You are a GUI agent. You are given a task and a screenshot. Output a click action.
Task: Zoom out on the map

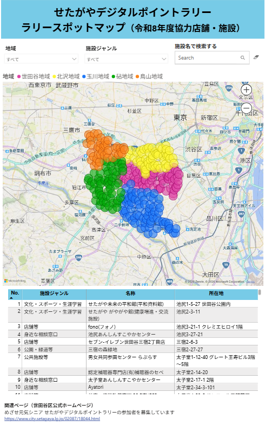[x=246, y=108]
